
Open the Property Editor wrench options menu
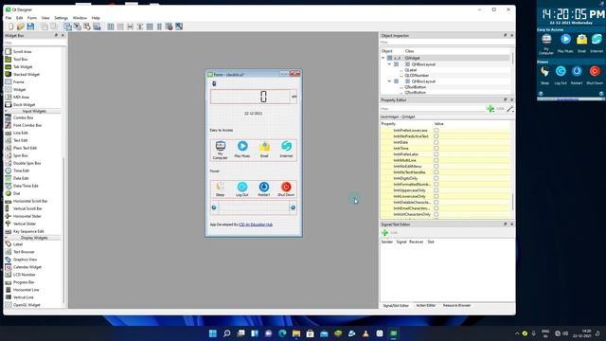coord(509,109)
